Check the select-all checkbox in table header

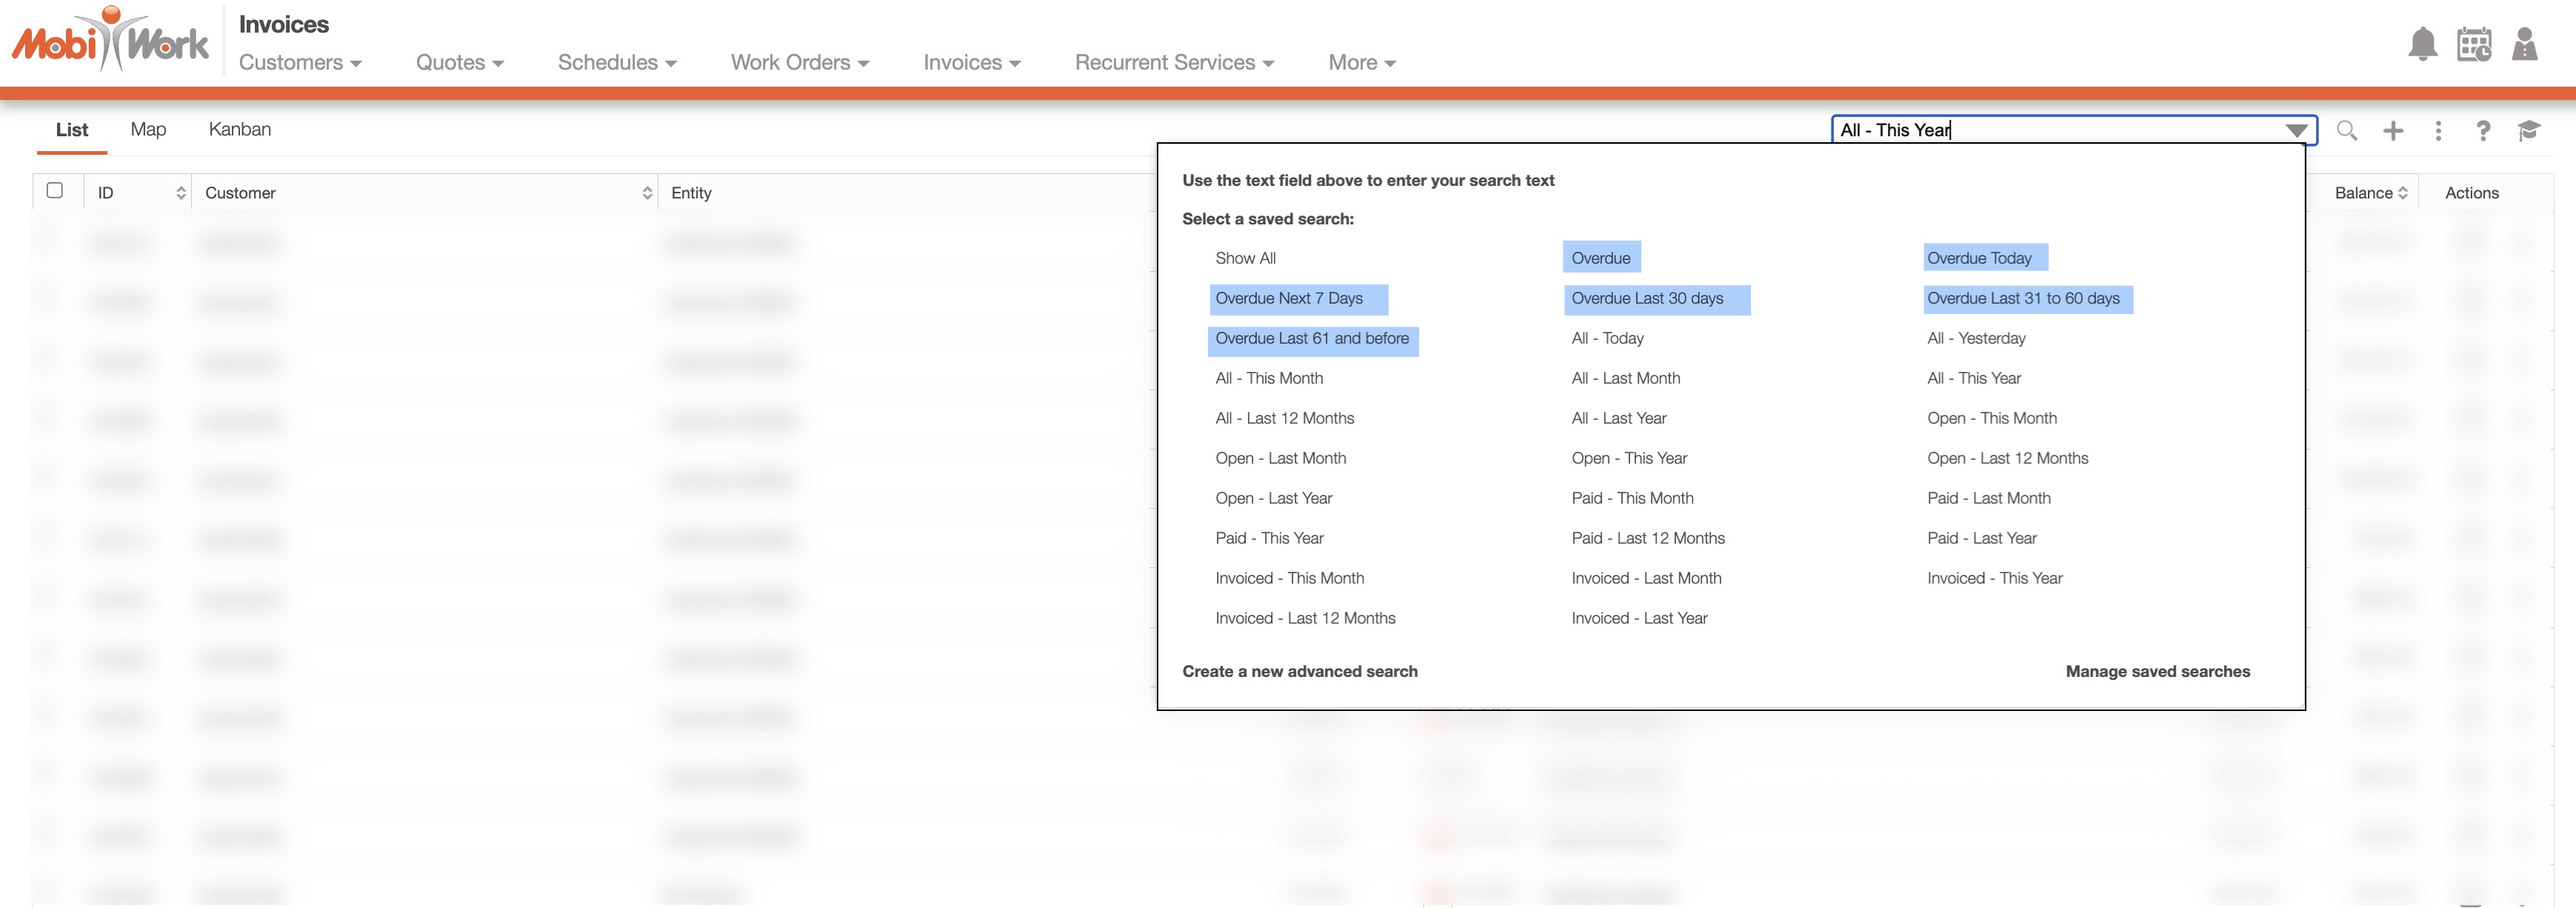55,191
